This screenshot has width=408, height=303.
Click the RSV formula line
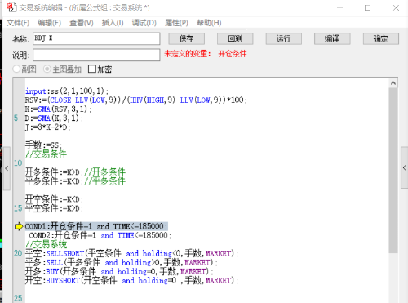[136, 100]
